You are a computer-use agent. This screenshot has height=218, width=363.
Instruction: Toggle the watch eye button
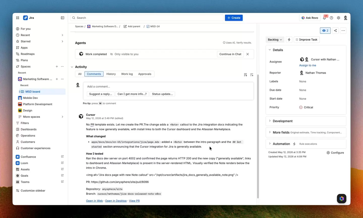325,31
